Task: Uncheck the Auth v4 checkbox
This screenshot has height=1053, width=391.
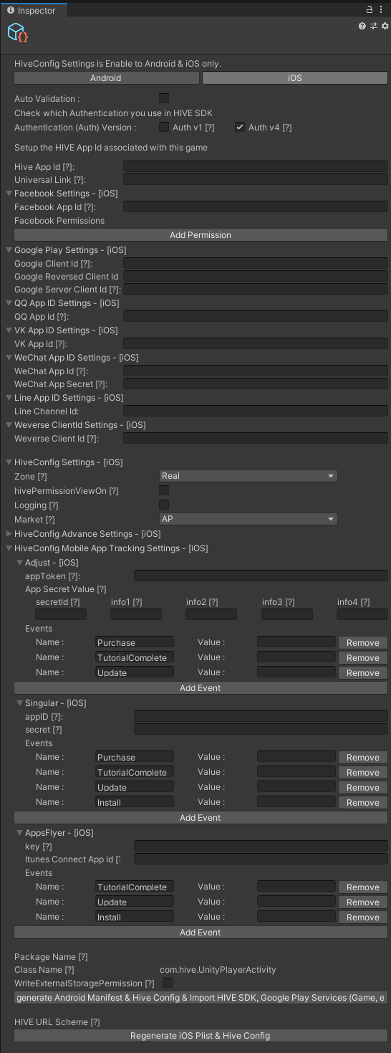Action: tap(240, 127)
